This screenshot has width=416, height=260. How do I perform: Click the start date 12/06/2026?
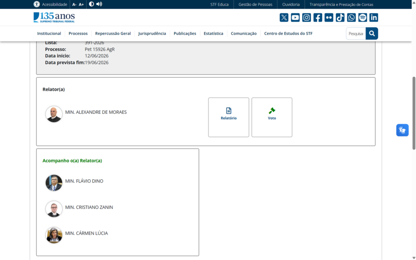pyautogui.click(x=97, y=56)
